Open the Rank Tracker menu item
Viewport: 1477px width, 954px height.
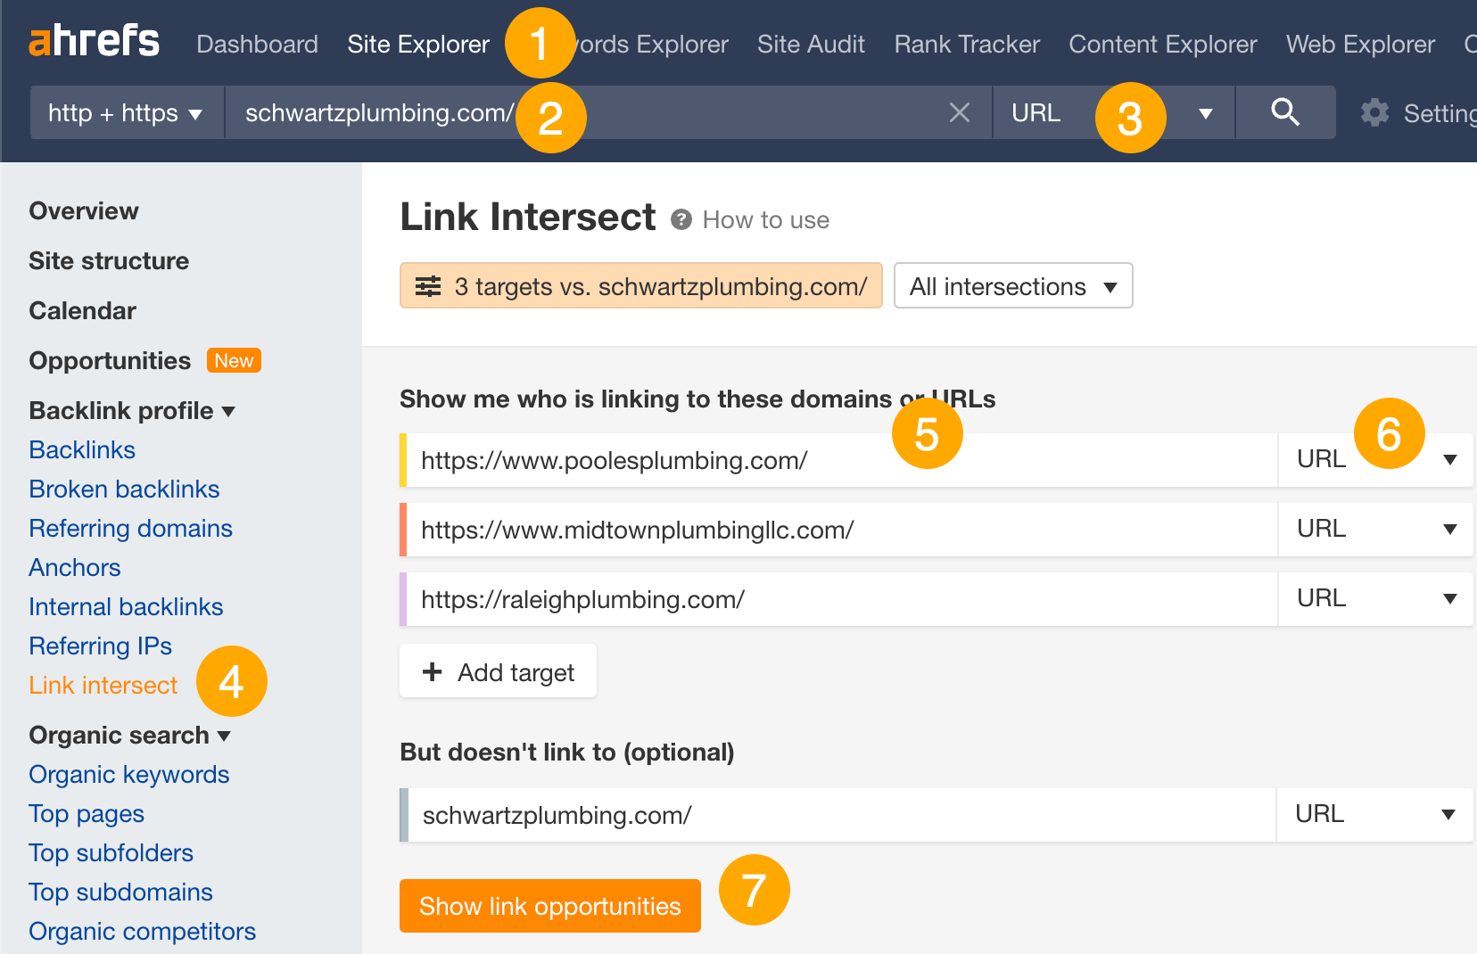pos(966,44)
